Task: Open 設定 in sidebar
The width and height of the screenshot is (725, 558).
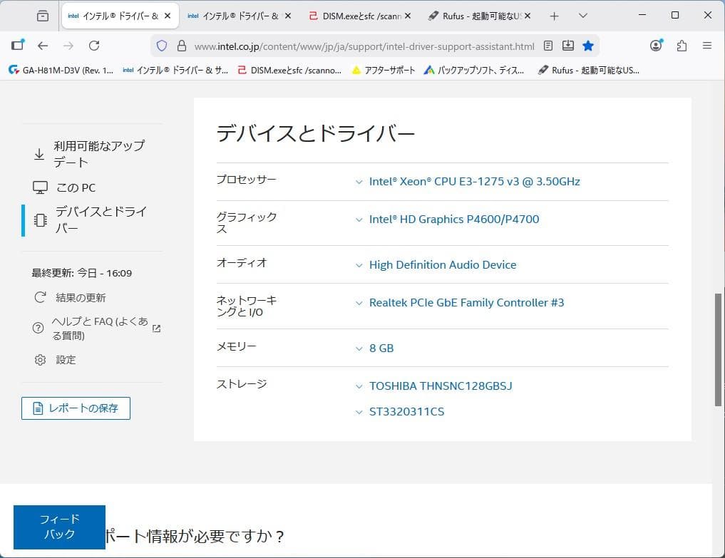Action: coord(66,360)
